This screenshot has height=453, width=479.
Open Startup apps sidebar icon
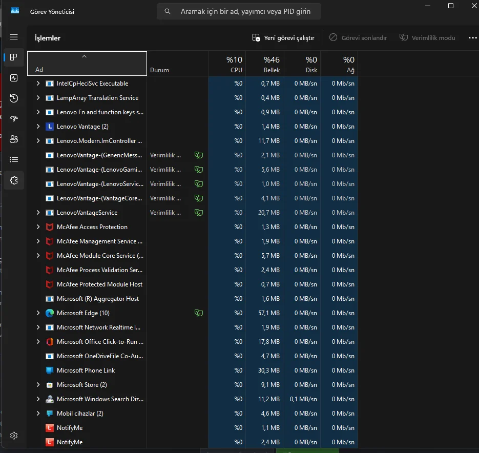click(14, 118)
